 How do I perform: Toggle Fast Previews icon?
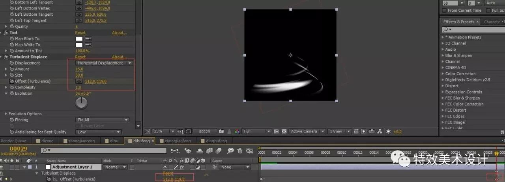point(364,131)
